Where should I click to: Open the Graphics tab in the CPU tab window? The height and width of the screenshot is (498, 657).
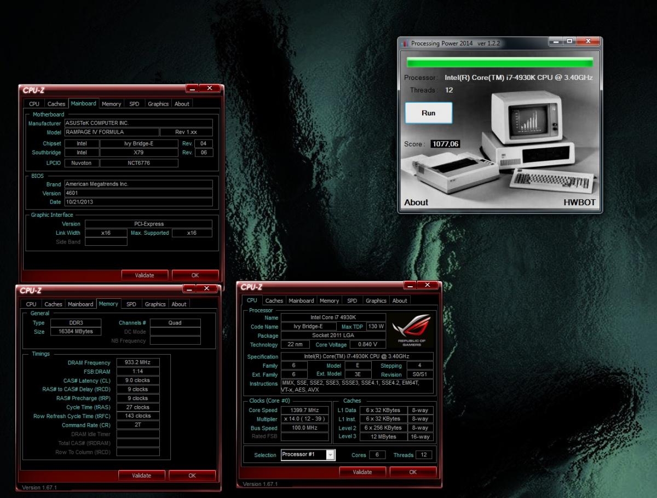(376, 300)
